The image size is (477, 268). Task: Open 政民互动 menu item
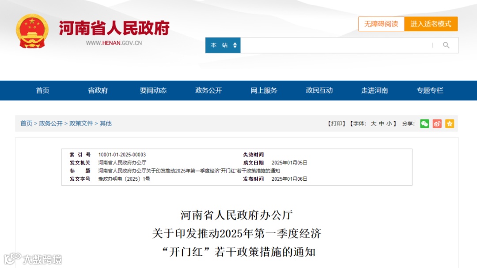click(319, 90)
